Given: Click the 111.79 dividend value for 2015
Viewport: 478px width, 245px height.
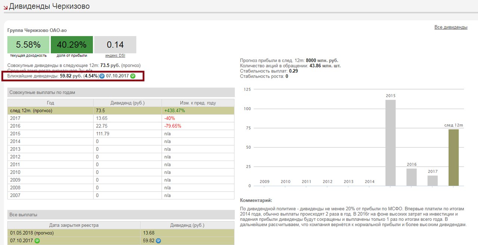Looking at the screenshot, I should point(103,134).
